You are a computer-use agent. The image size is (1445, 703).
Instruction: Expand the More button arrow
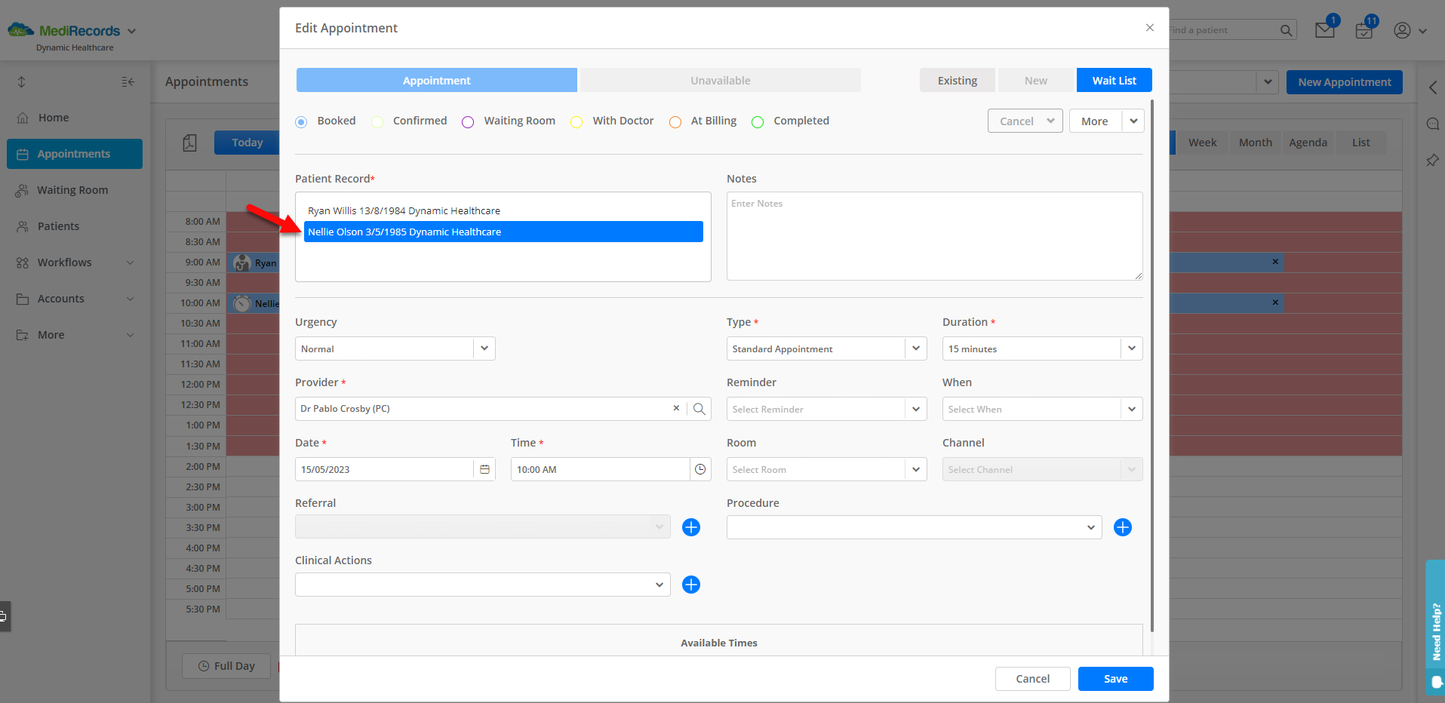click(1133, 121)
